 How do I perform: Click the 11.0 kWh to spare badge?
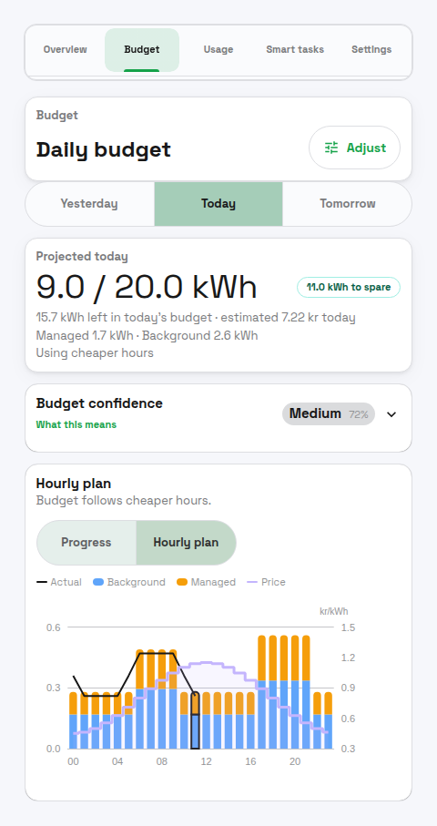coord(349,287)
